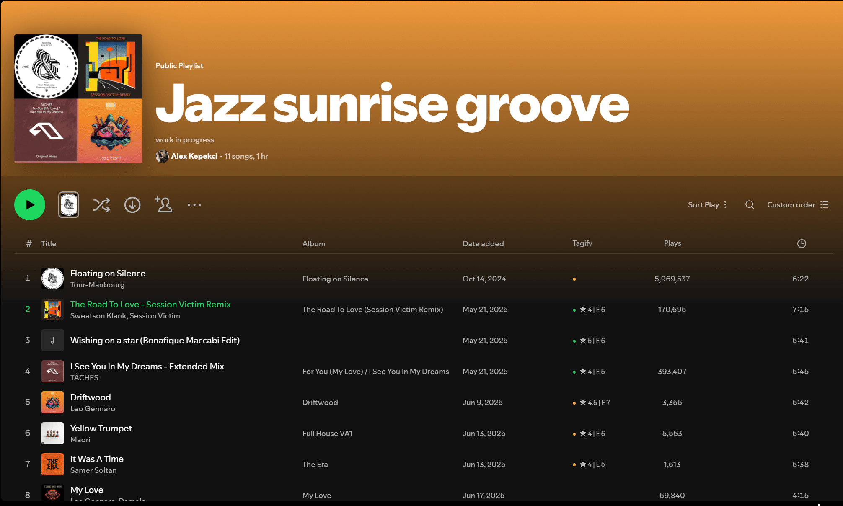Viewport: 843px width, 506px height.
Task: Click the music note placeholder for Wishing on a star
Action: (x=52, y=341)
